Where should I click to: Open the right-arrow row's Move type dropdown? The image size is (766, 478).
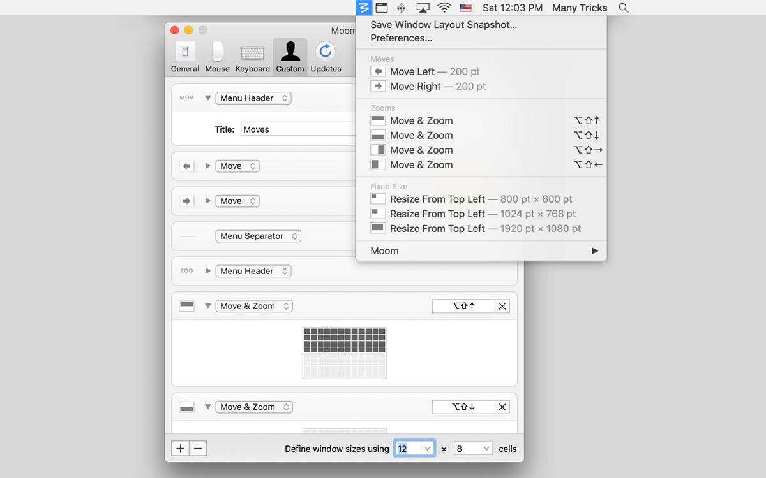tap(237, 201)
